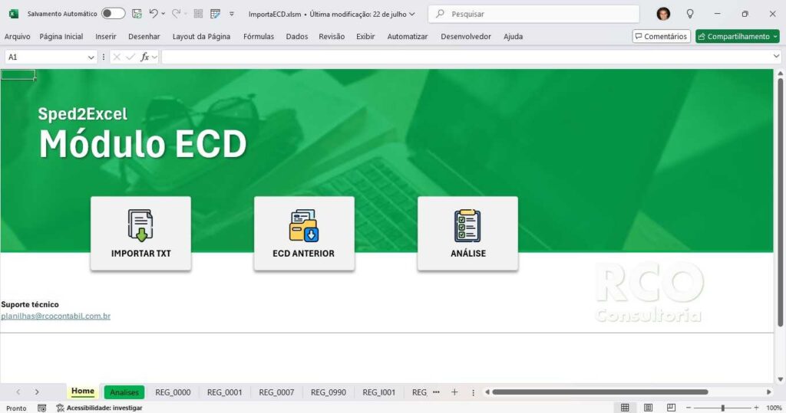The height and width of the screenshot is (413, 786).
Task: Click the Save icon in title bar
Action: coord(137,14)
